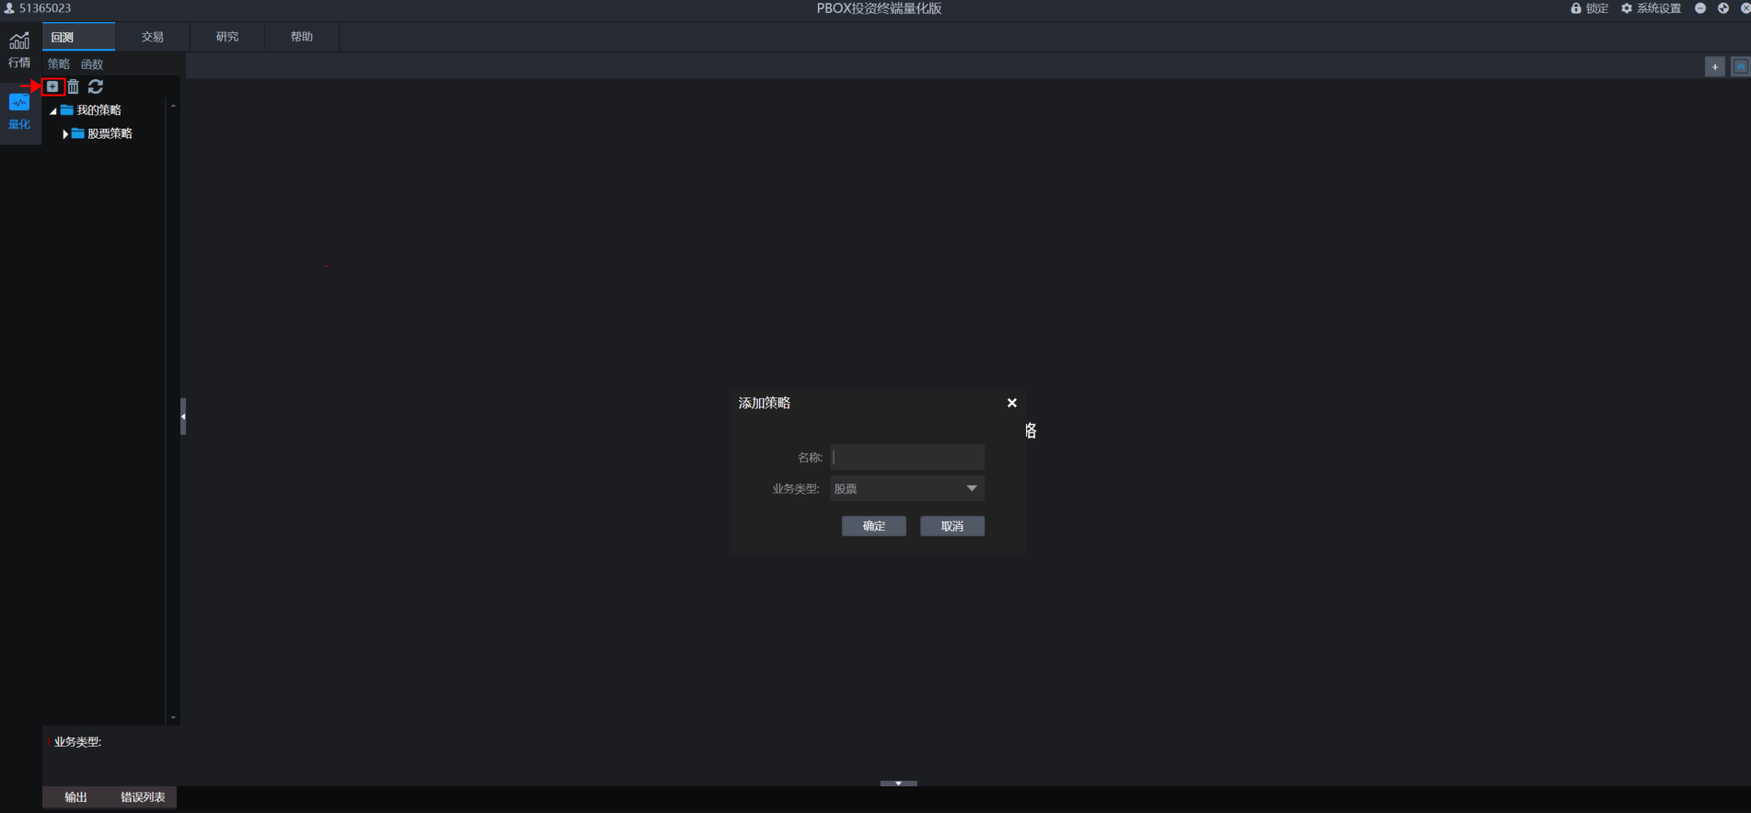Switch to the 交易 tab
This screenshot has height=813, width=1751.
(153, 37)
